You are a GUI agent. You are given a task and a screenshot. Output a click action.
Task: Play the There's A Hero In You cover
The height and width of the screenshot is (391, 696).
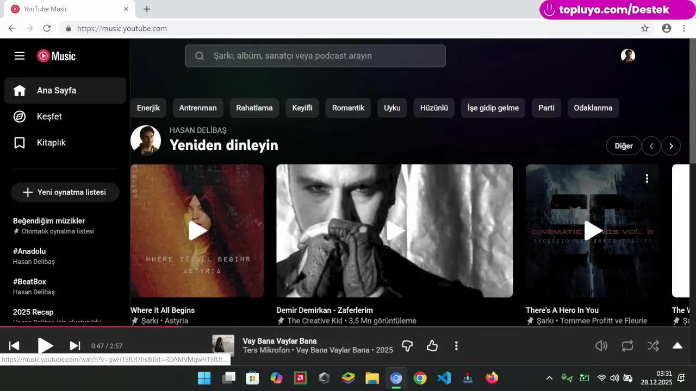point(593,231)
